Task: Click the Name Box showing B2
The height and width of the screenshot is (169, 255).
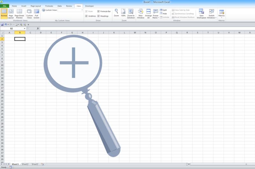Action: coord(12,29)
